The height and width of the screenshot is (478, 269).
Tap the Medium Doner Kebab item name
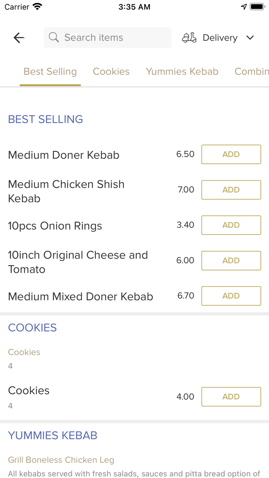pyautogui.click(x=64, y=155)
